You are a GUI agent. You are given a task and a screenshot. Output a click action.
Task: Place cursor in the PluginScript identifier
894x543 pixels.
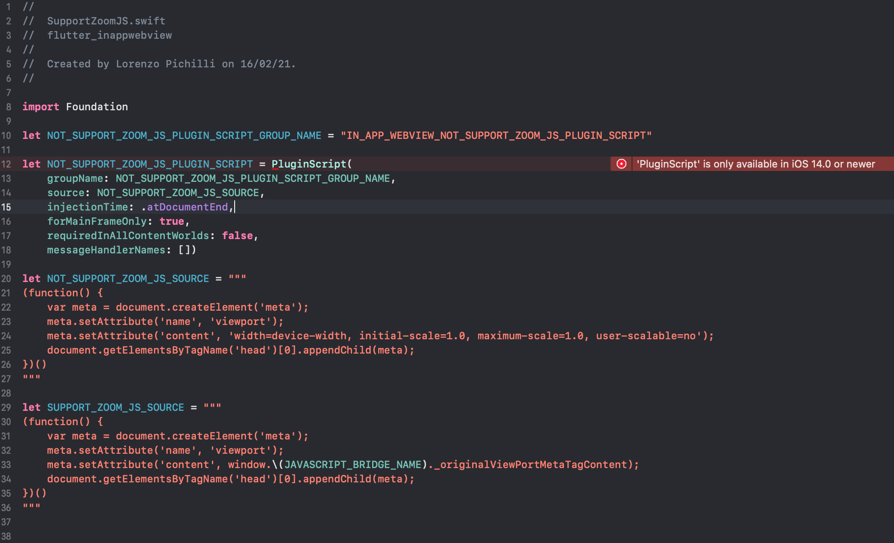pyautogui.click(x=309, y=164)
